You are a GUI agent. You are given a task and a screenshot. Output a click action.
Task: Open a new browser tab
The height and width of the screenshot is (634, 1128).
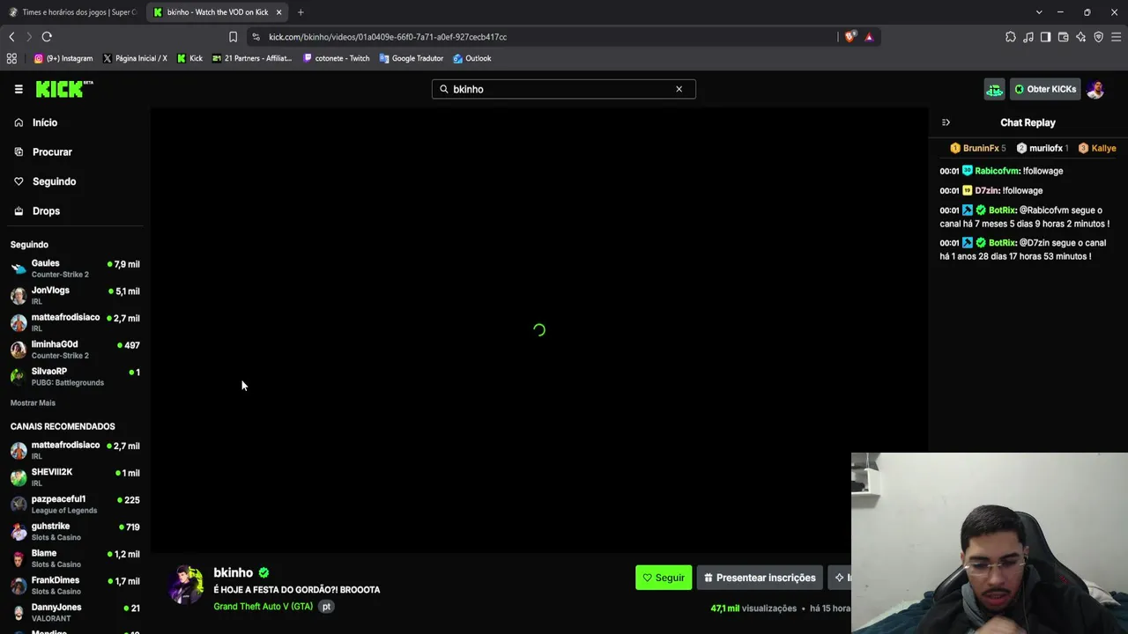tap(301, 12)
